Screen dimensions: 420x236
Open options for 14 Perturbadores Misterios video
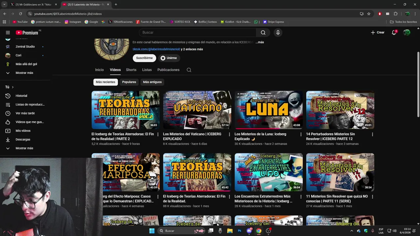[x=372, y=134]
